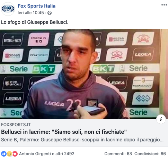Click the post text 'Lo sfogo di Giuseppe Bellusci.'
The image size is (168, 159).
tap(35, 22)
